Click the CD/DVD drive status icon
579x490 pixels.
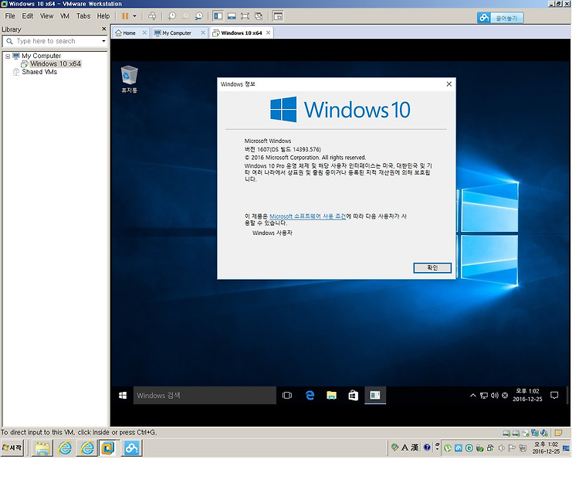(x=526, y=433)
